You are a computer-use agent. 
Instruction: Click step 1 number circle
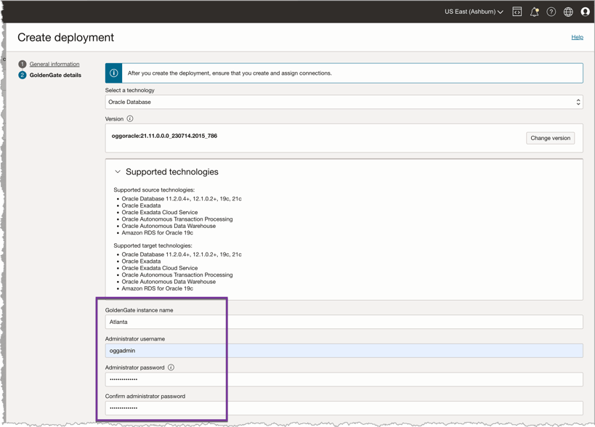coord(23,64)
